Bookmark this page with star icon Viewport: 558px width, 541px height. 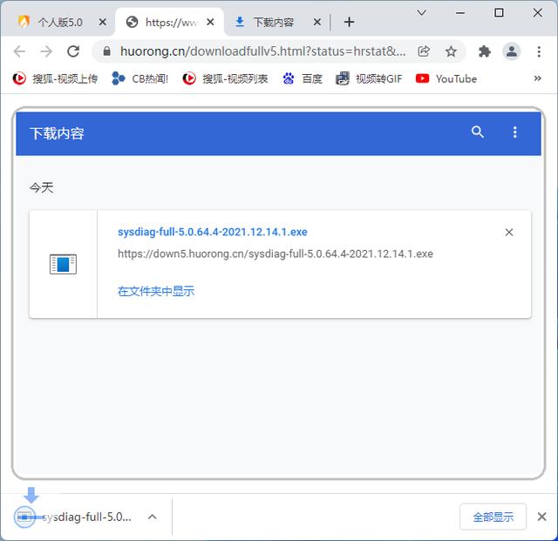click(451, 51)
